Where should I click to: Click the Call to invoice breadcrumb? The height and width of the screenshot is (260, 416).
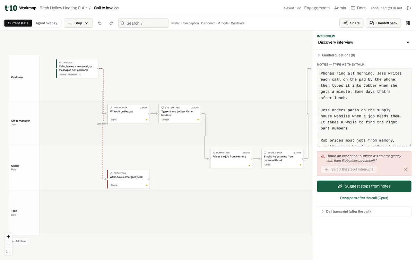[x=106, y=8]
